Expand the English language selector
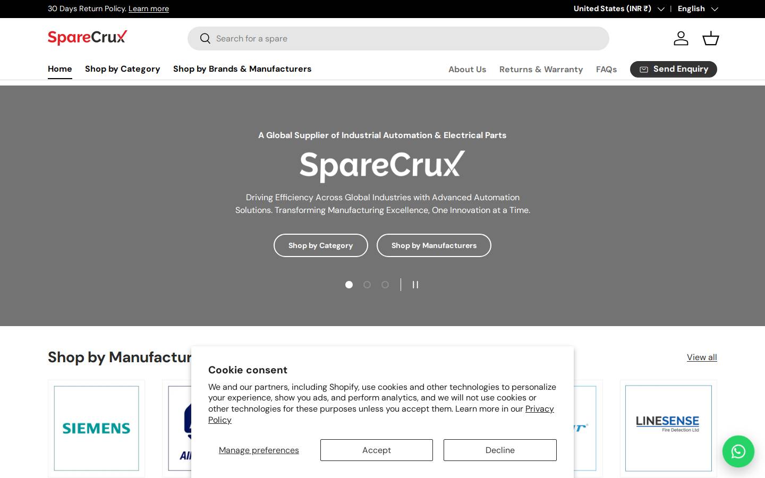The image size is (765, 478). pyautogui.click(x=698, y=8)
